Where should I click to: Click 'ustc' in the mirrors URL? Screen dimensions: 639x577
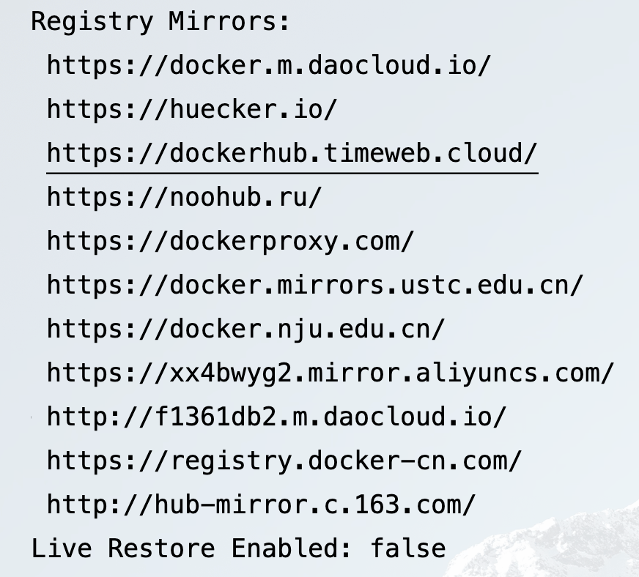coord(431,285)
